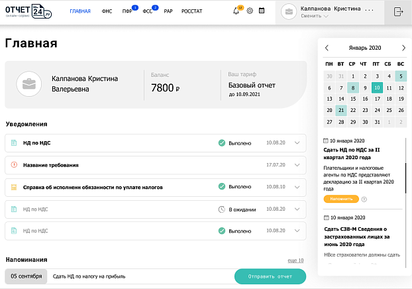Go to next month in calendar
The image size is (412, 289).
403,48
